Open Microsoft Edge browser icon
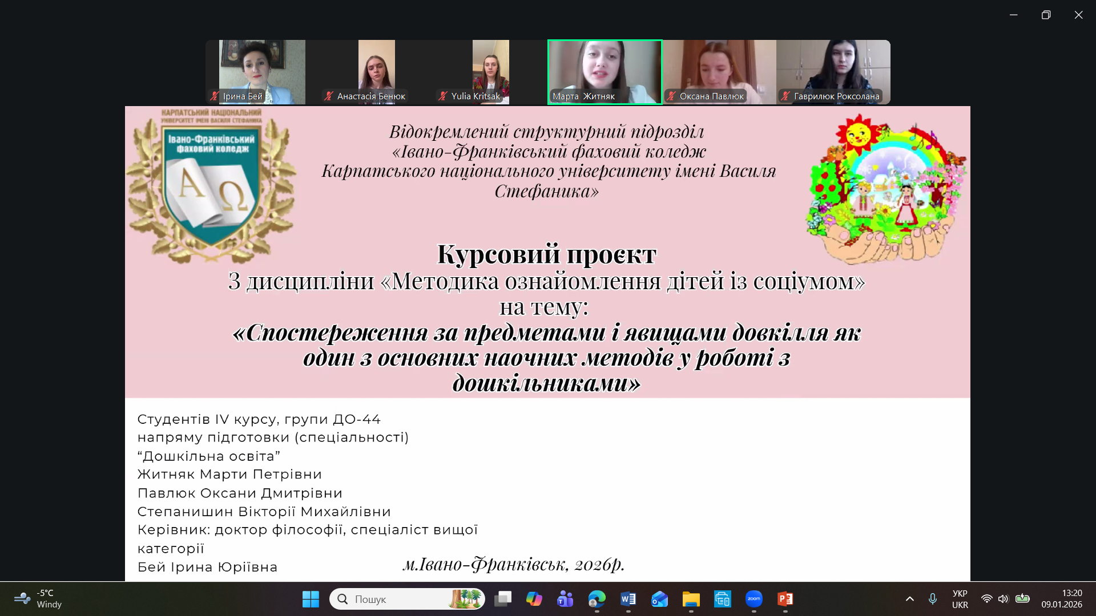Screen dimensions: 1096x616 [x=597, y=599]
